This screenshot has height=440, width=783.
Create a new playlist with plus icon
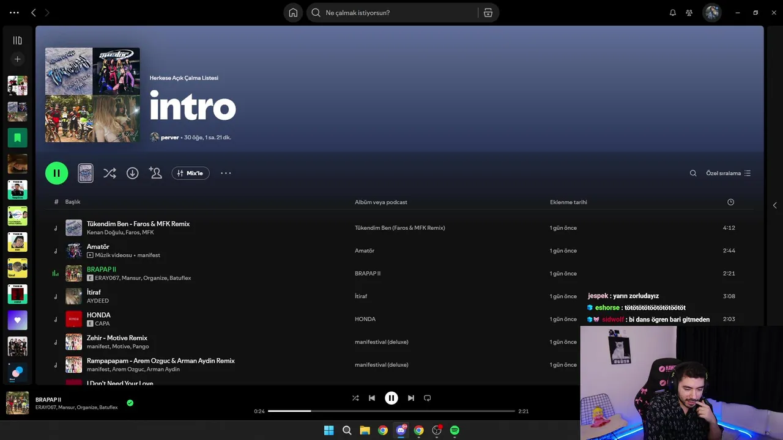click(17, 59)
